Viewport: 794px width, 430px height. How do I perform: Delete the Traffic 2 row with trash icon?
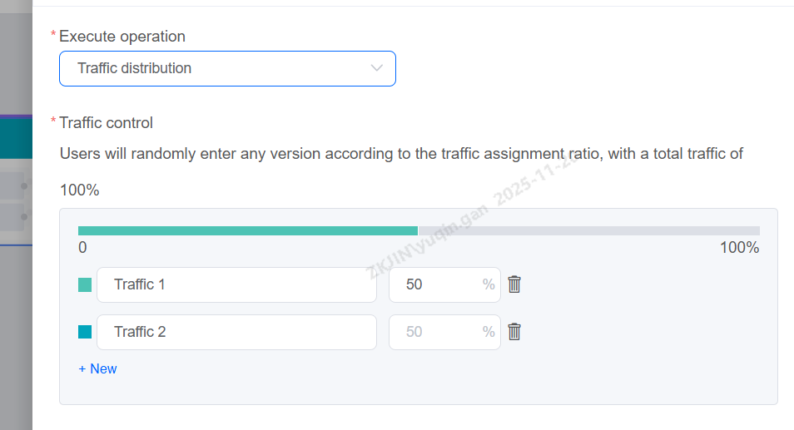(x=514, y=332)
